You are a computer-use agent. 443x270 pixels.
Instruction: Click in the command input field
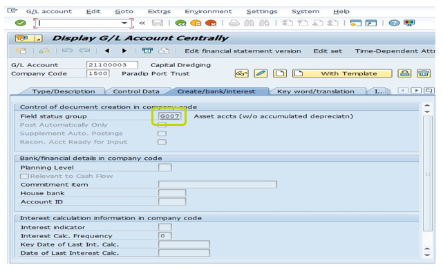[x=80, y=23]
